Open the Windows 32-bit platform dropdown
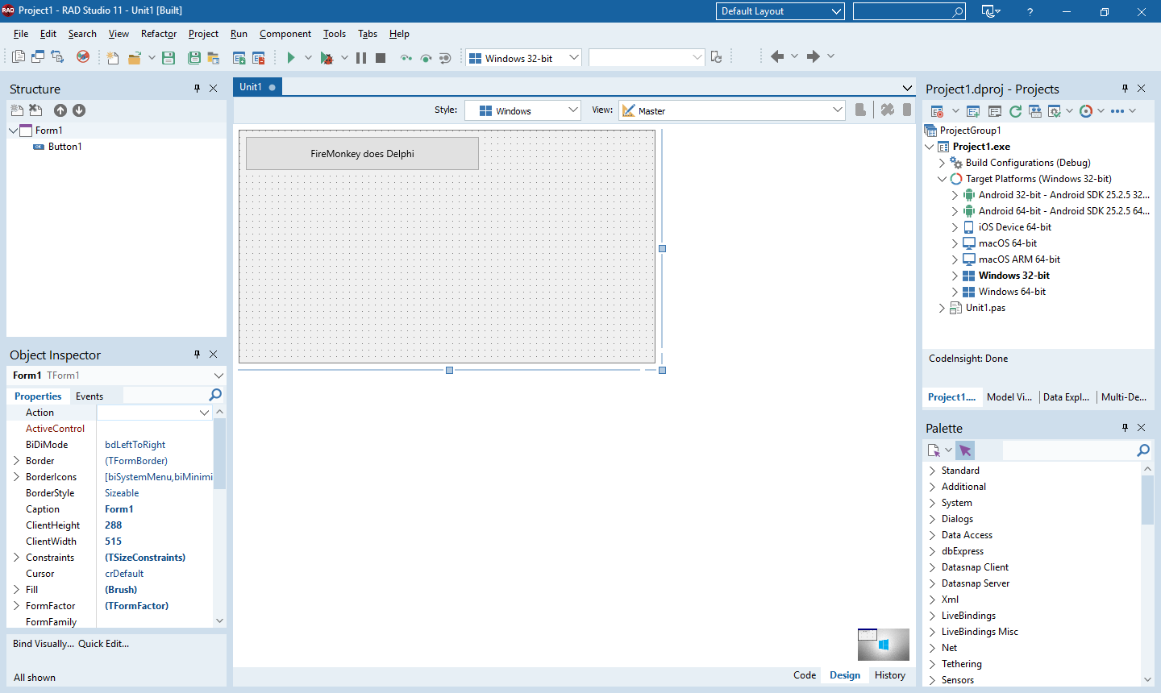The height and width of the screenshot is (693, 1161). (x=574, y=57)
